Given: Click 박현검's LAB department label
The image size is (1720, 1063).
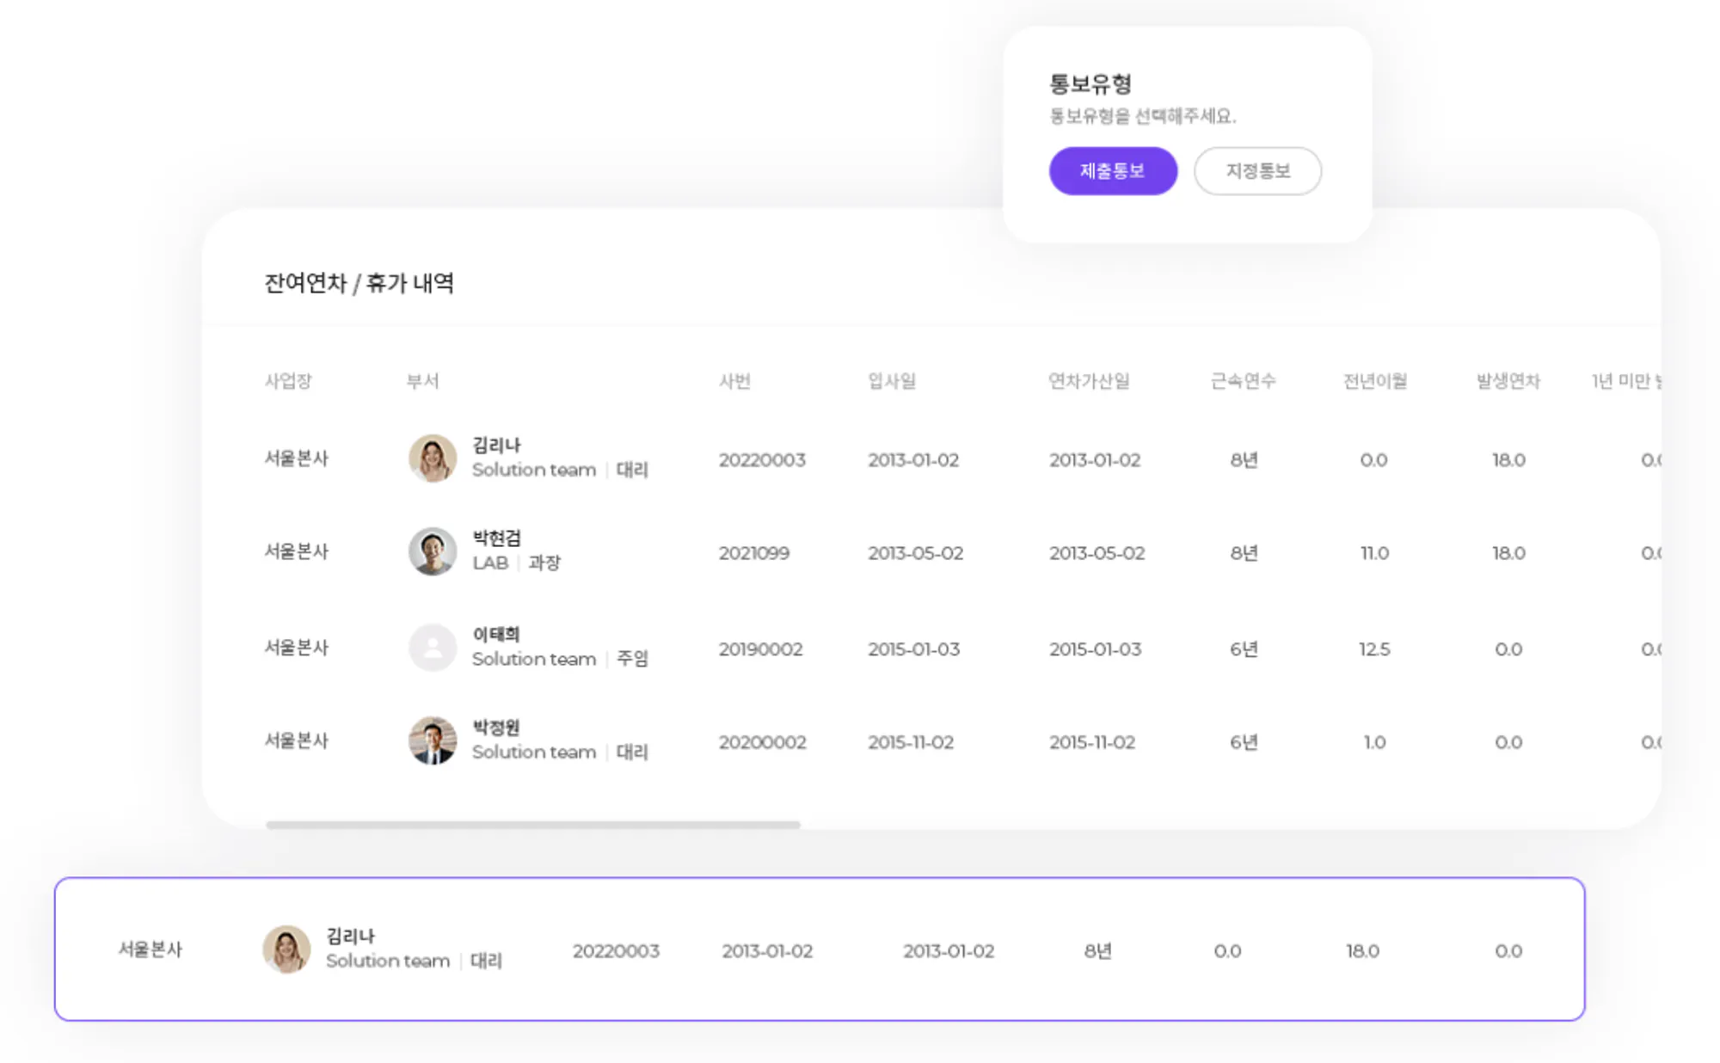Looking at the screenshot, I should [x=490, y=562].
